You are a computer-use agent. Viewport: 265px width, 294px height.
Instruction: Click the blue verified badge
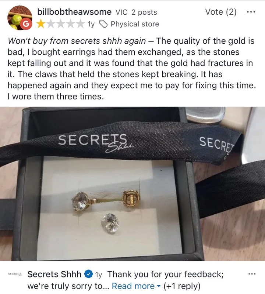88,274
